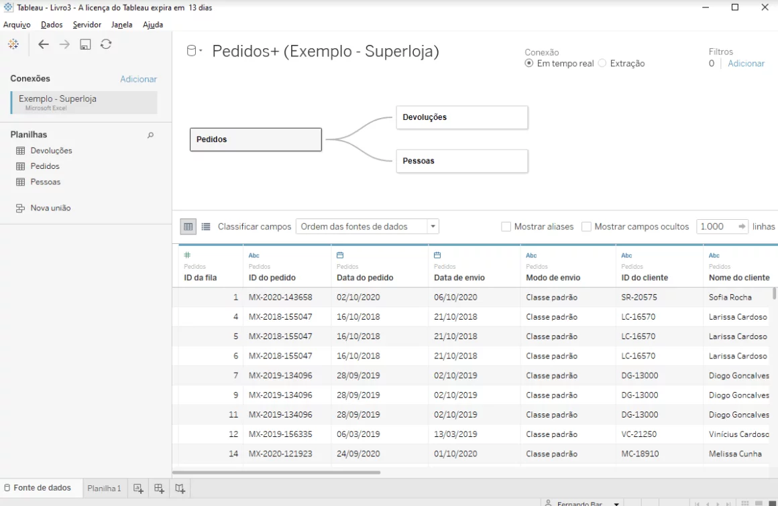This screenshot has height=506, width=778.
Task: Select the Pessoas table box on canvas
Action: (462, 161)
